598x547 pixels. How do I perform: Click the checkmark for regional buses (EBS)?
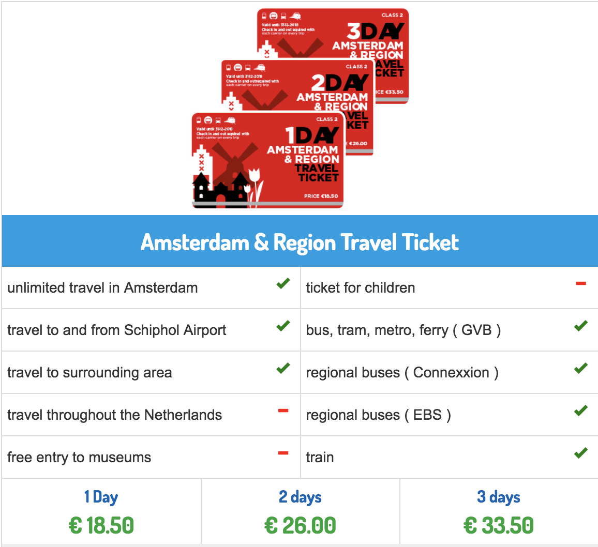click(581, 411)
